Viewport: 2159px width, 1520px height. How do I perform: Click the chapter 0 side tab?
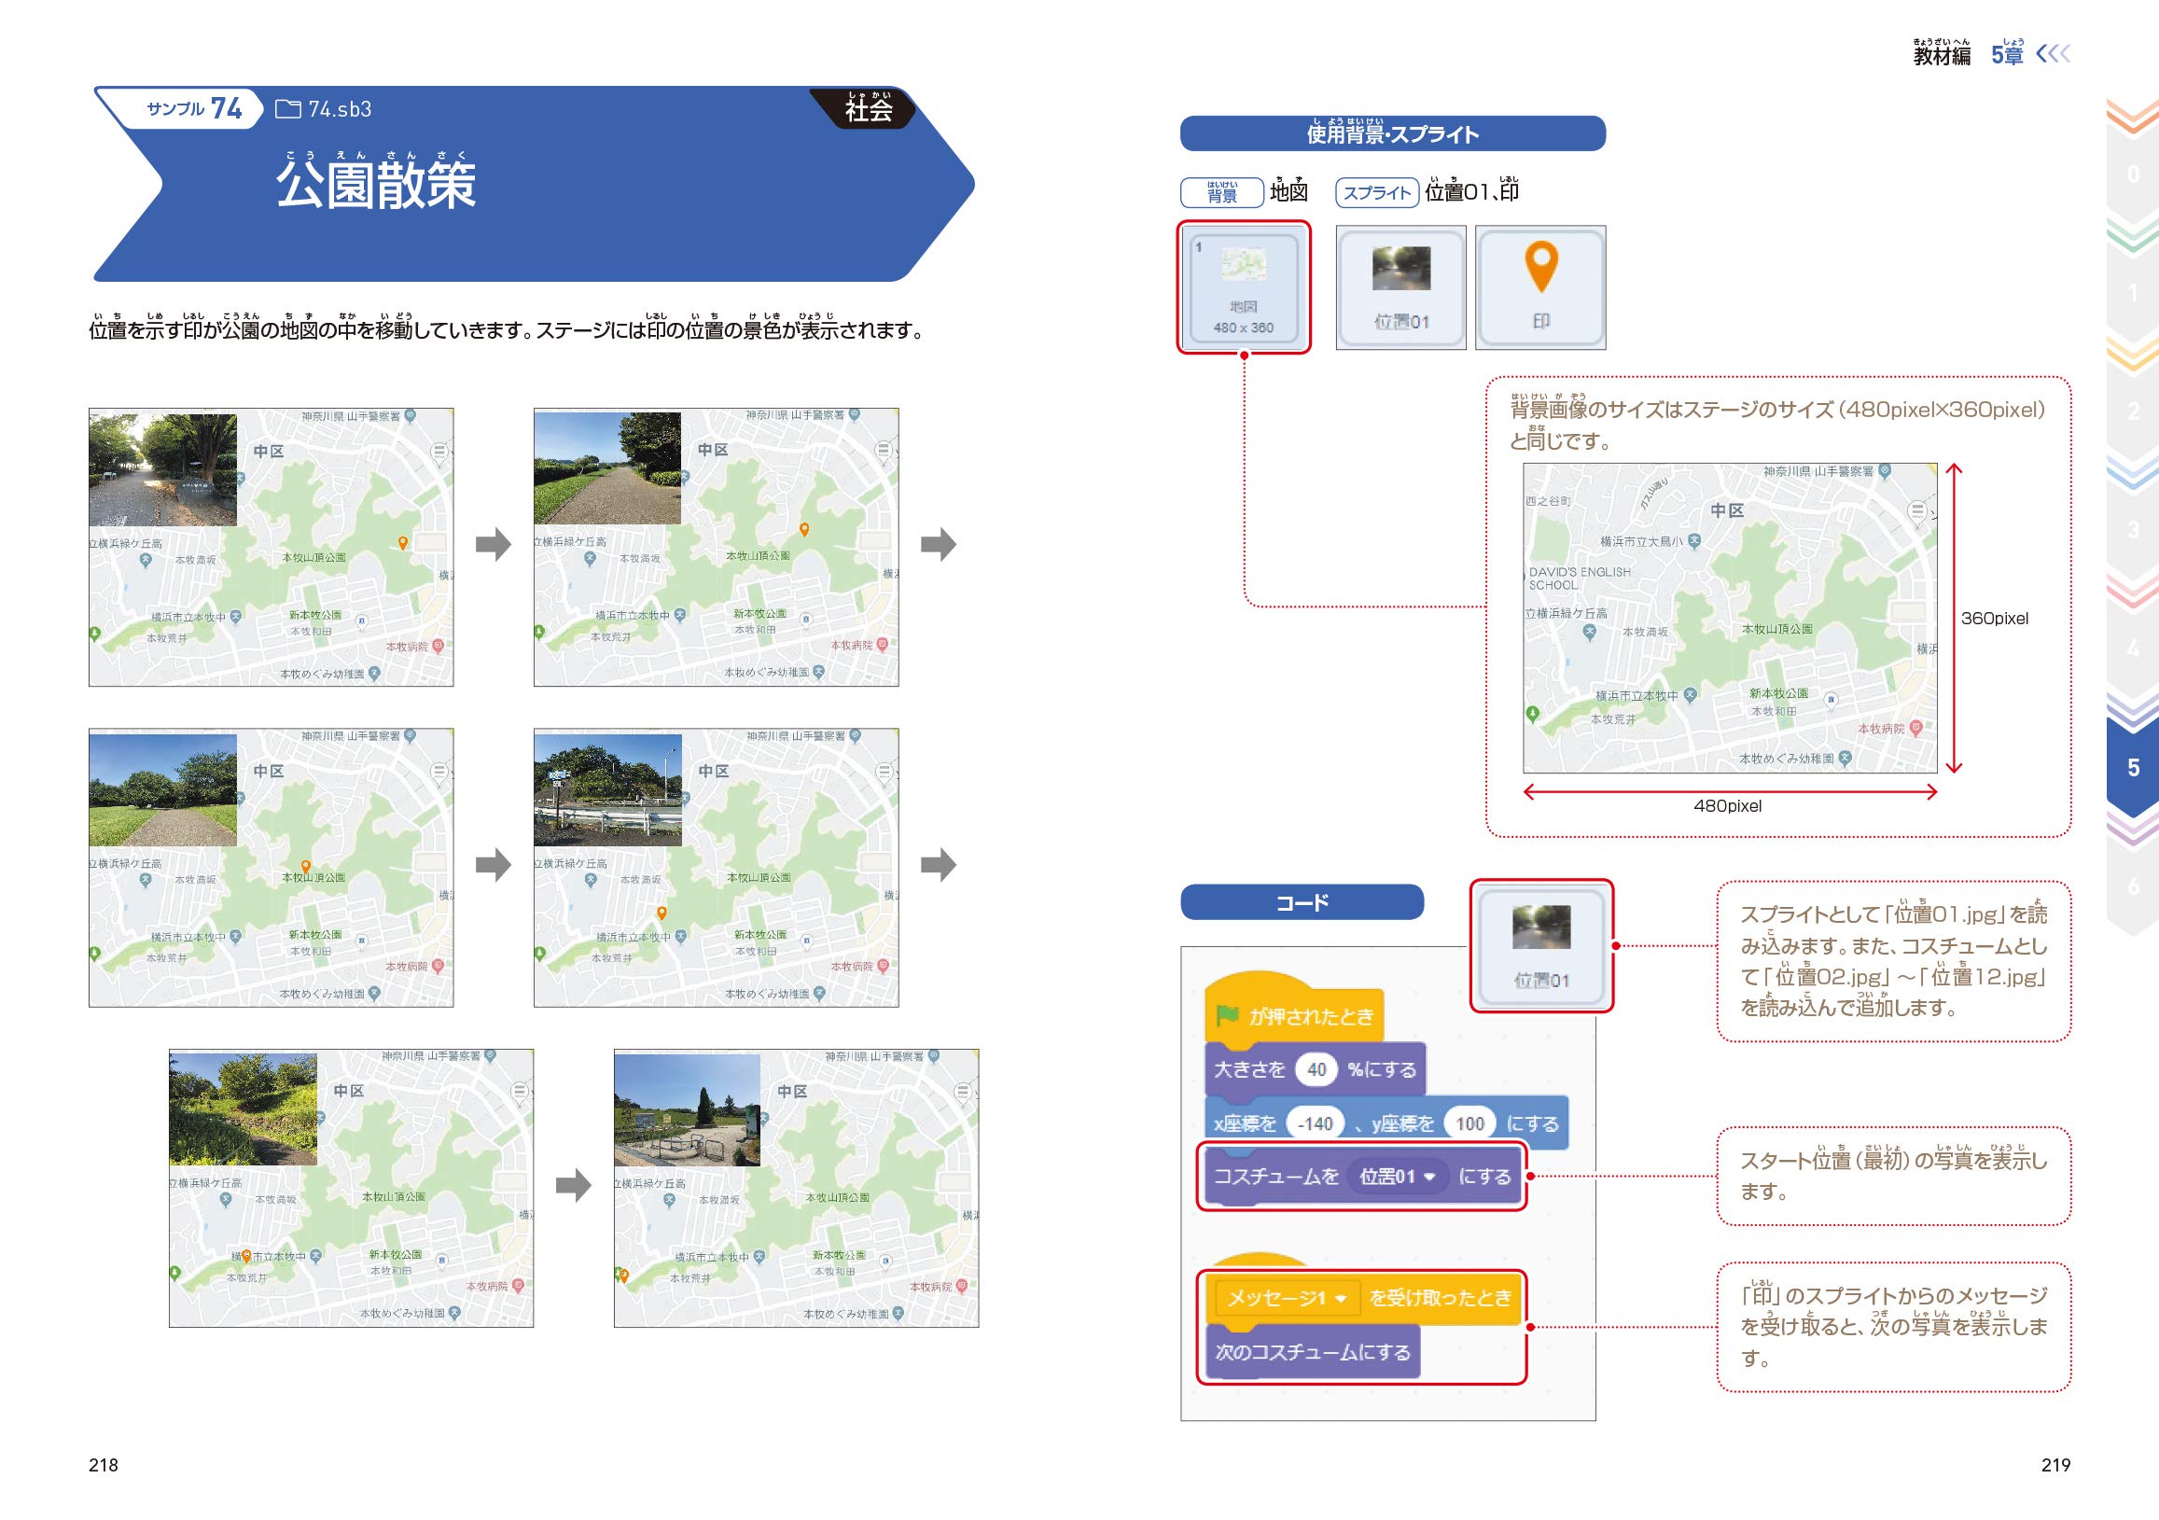(x=2133, y=174)
